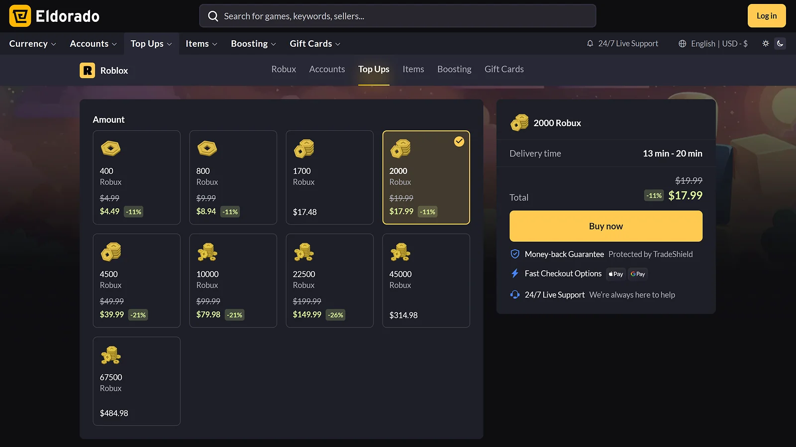Click the search input field
Screen dimensions: 796x447
coord(398,16)
